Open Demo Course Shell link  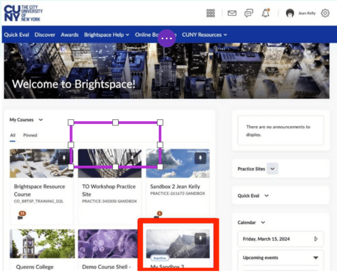[106, 267]
